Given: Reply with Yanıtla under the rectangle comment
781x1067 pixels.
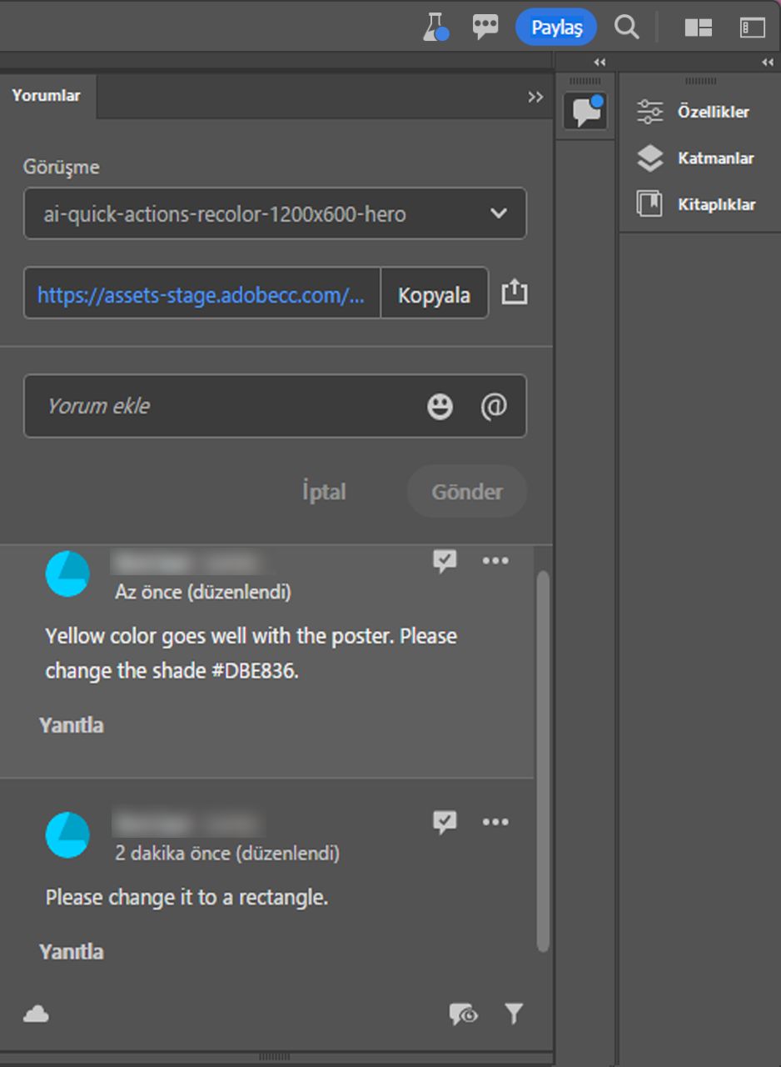Looking at the screenshot, I should pos(72,951).
